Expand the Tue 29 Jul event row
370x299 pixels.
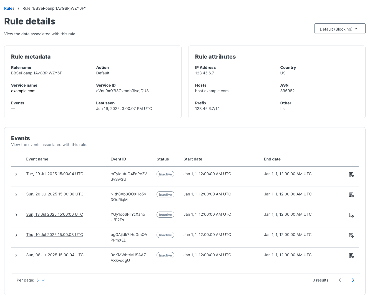16,174
